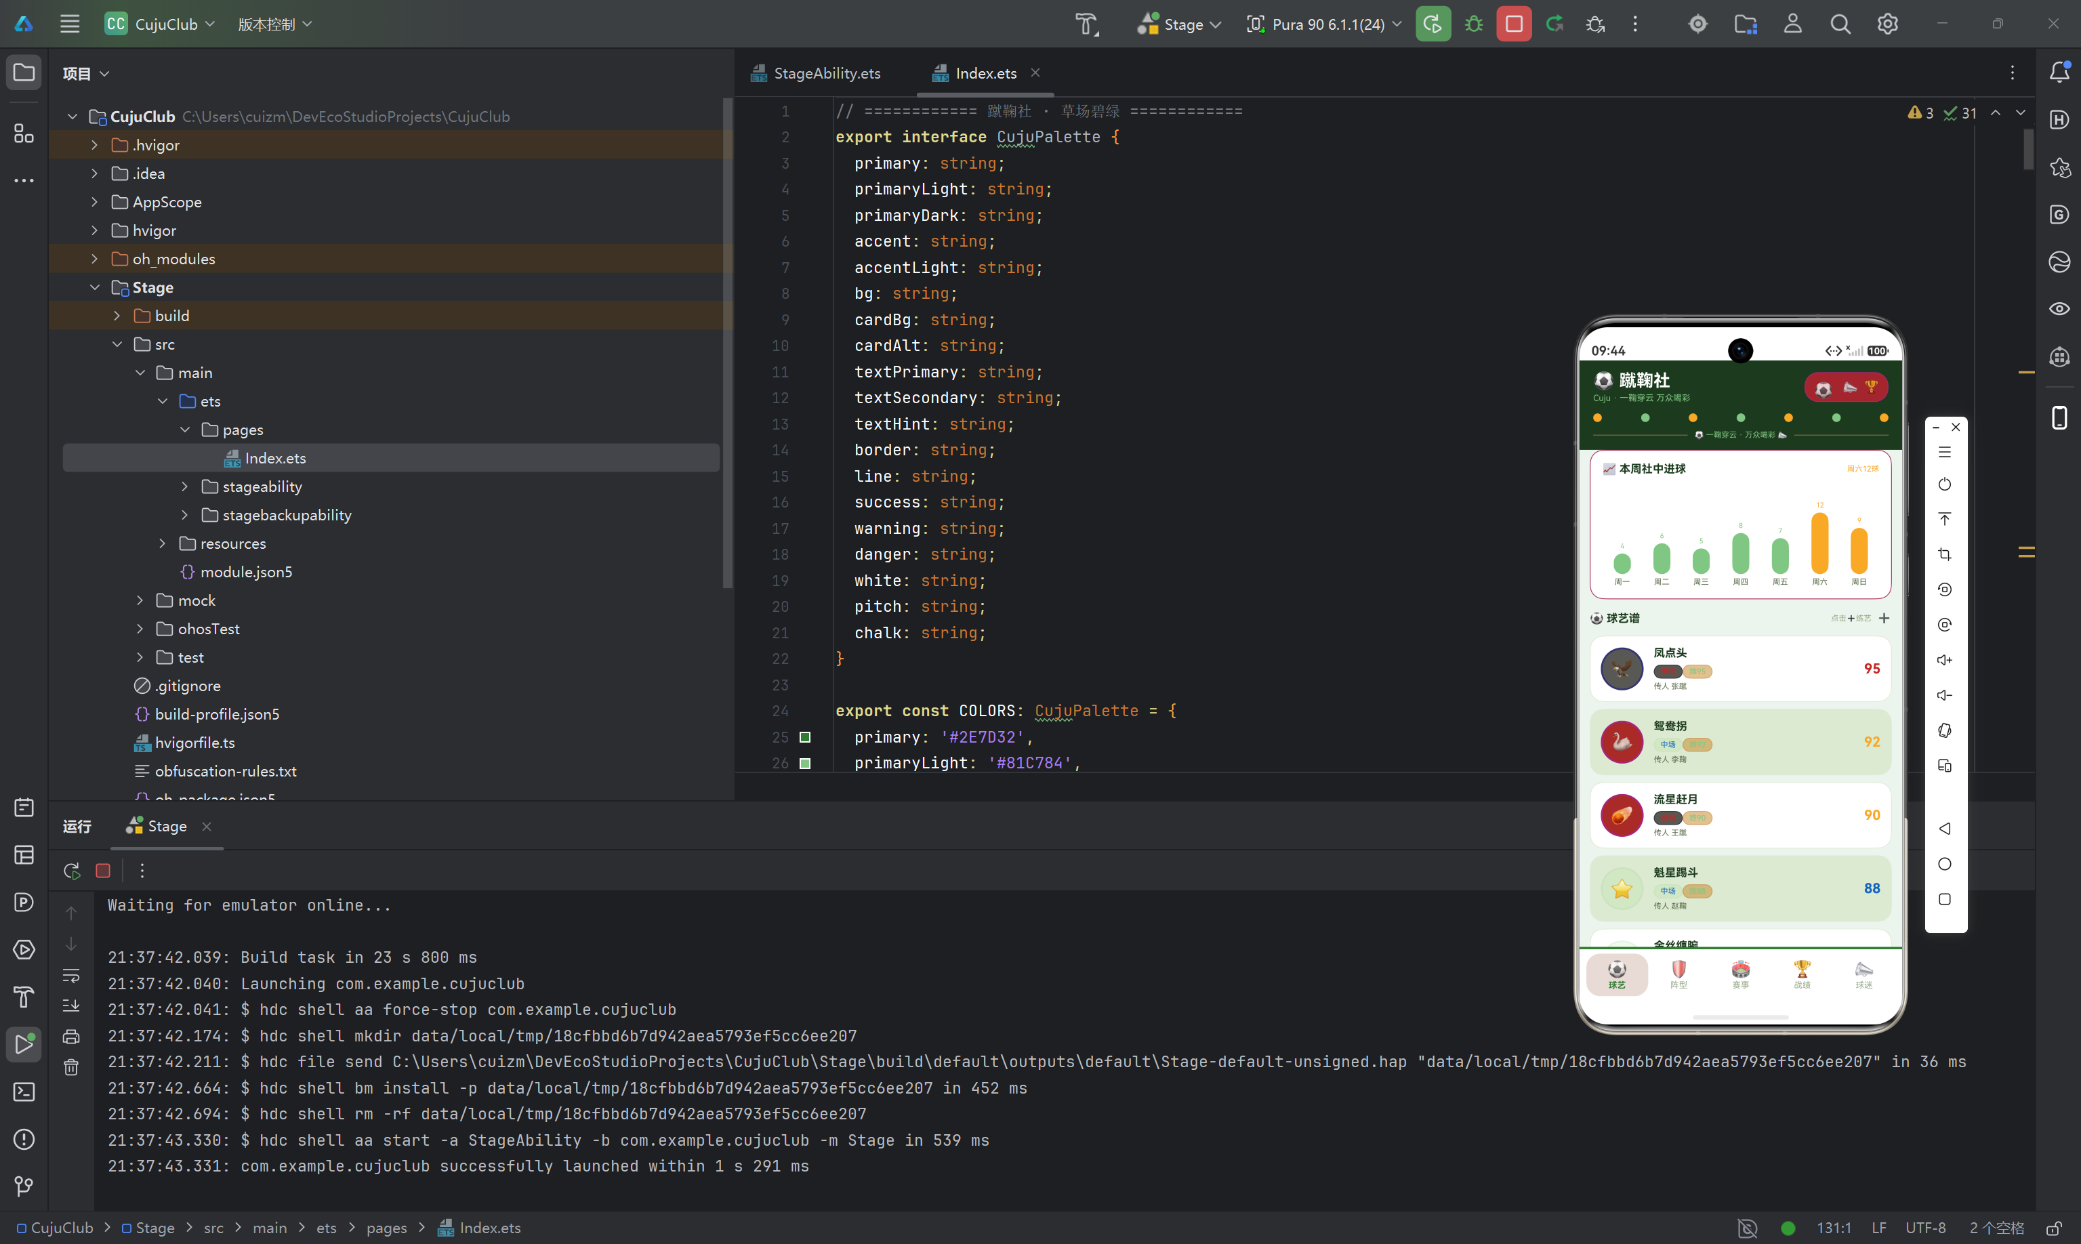This screenshot has width=2081, height=1244.
Task: Click UTF-8 encoding in status bar
Action: [x=1925, y=1228]
